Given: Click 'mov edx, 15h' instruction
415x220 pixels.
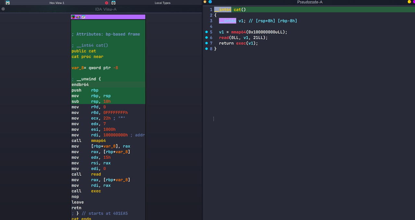Looking at the screenshot, I should 91,157.
